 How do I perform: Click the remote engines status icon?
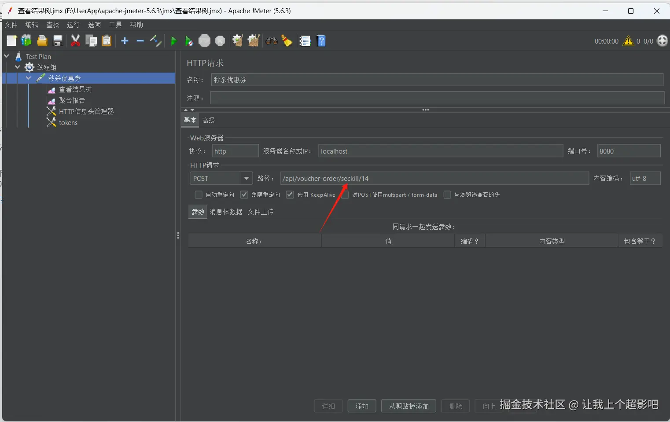point(662,41)
